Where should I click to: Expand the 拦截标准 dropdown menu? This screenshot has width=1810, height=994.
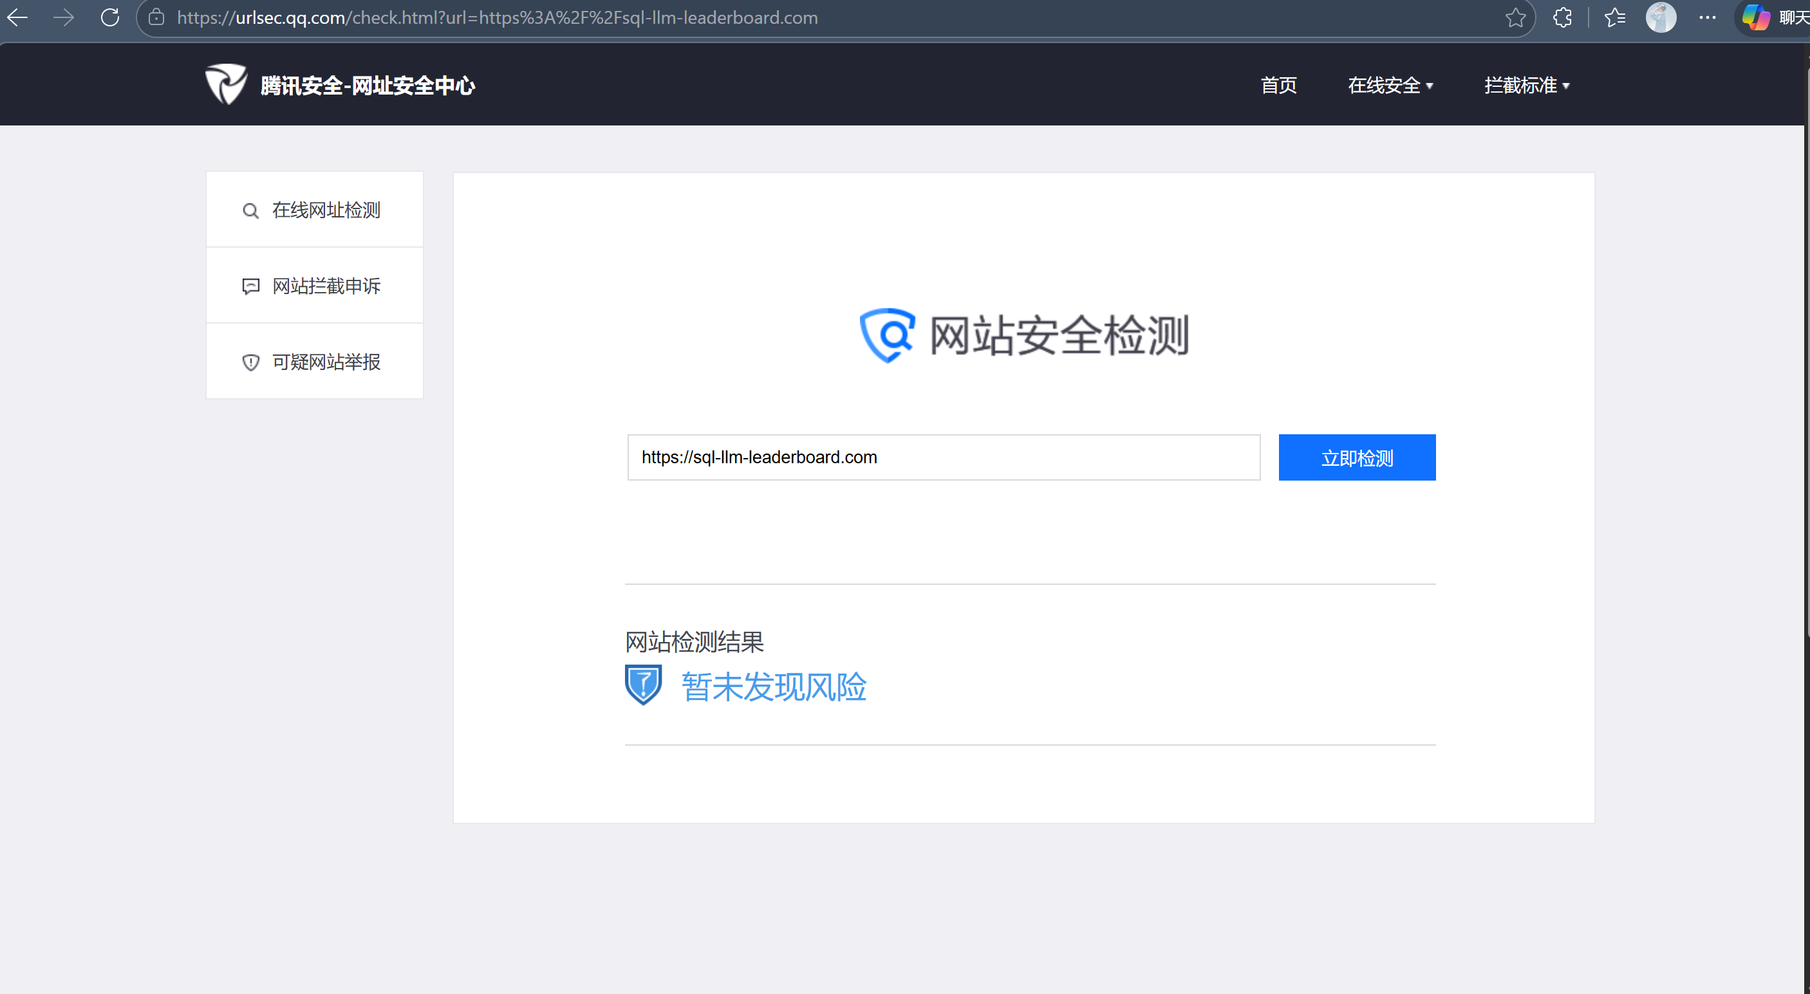1526,86
